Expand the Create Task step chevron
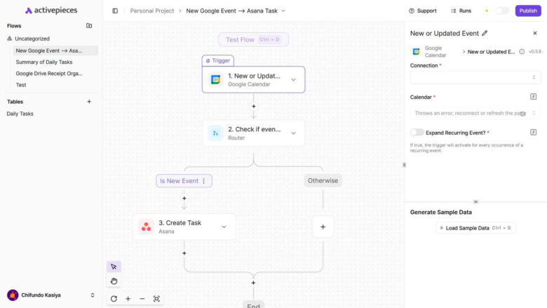547x308 pixels. point(224,227)
